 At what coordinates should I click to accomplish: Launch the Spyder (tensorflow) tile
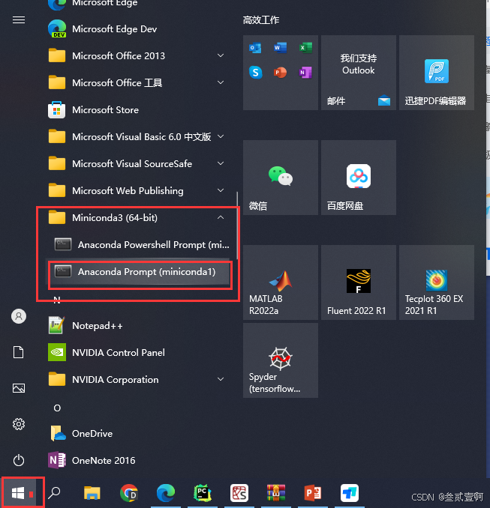click(x=281, y=360)
